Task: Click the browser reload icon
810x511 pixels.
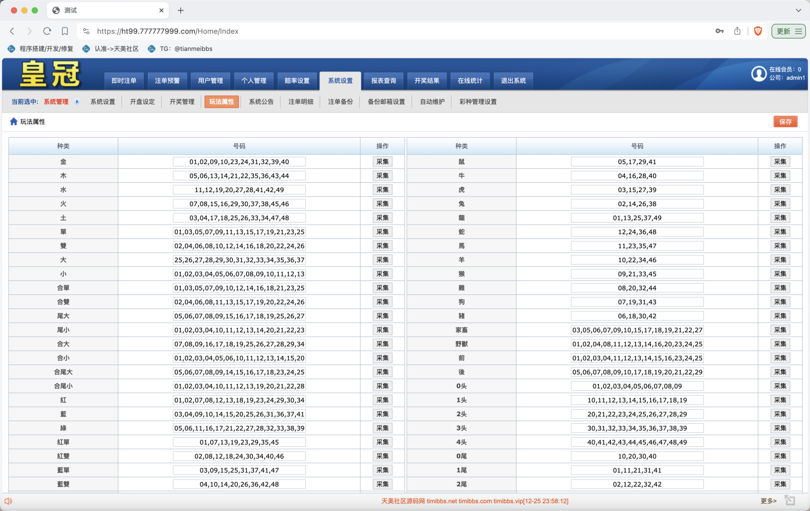Action: click(47, 31)
